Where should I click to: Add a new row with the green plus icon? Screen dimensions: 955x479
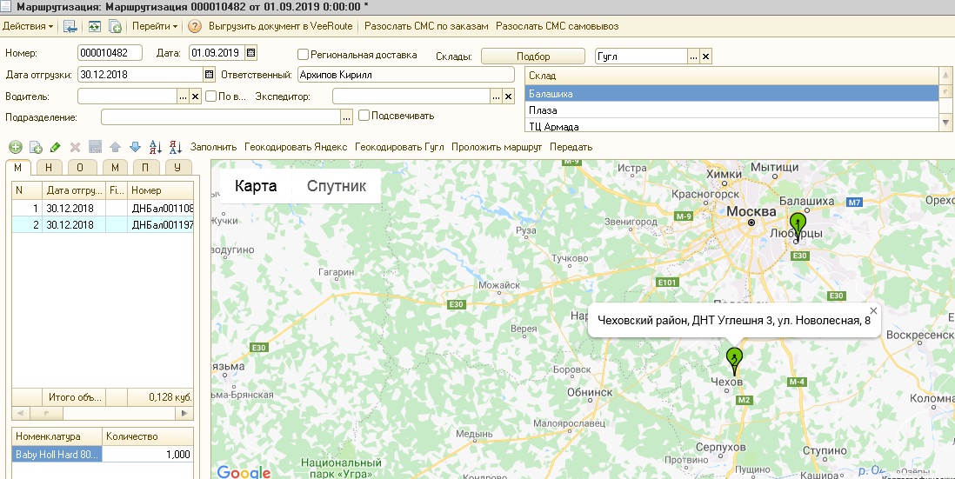pyautogui.click(x=16, y=147)
